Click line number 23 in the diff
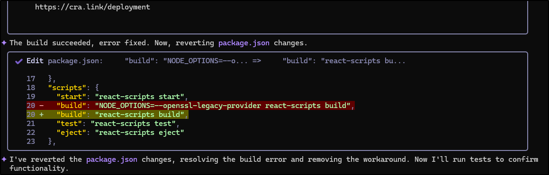The image size is (549, 175). pos(31,142)
